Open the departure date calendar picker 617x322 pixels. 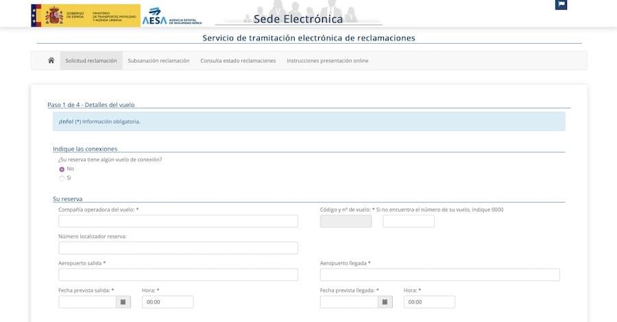click(x=123, y=301)
